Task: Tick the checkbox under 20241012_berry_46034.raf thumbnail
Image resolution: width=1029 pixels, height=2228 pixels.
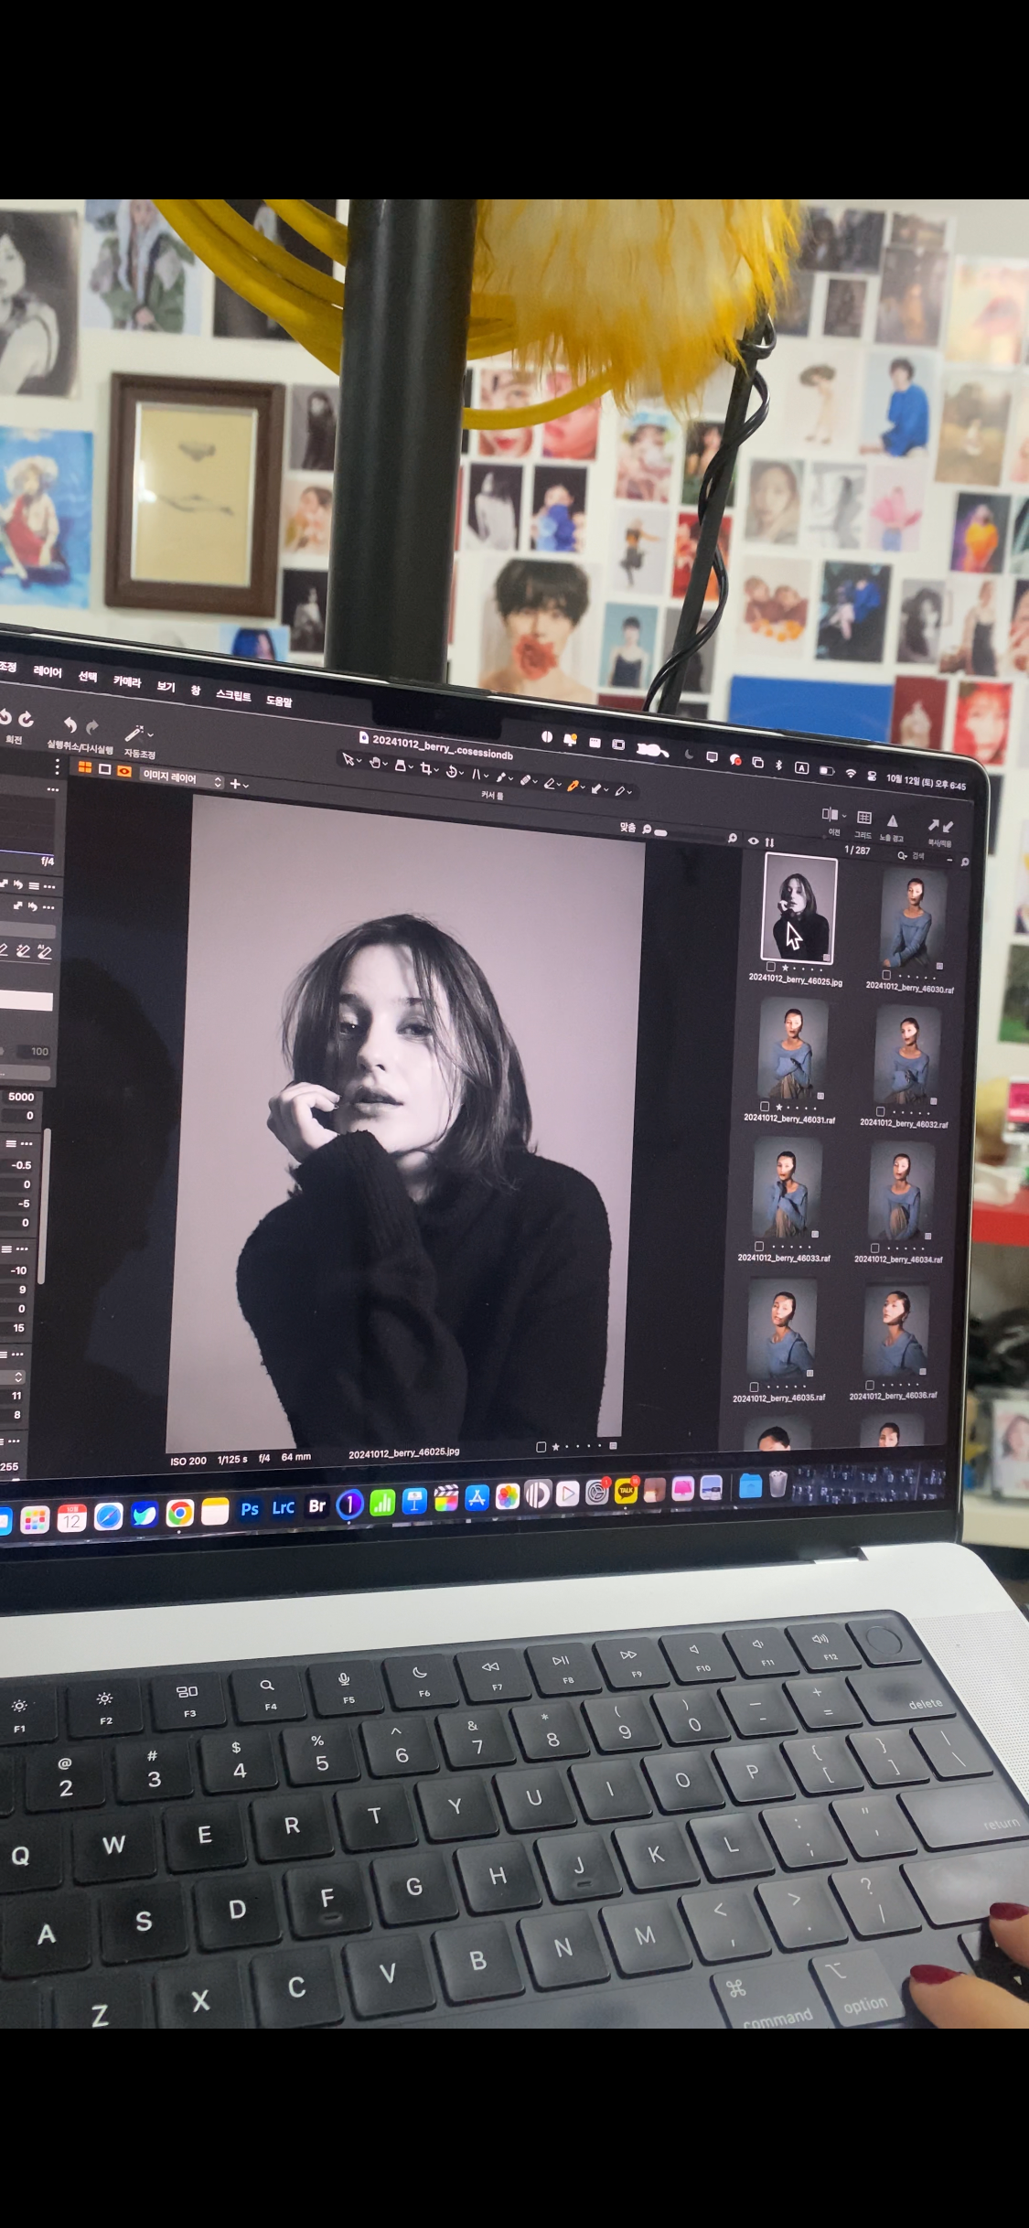Action: click(874, 1248)
